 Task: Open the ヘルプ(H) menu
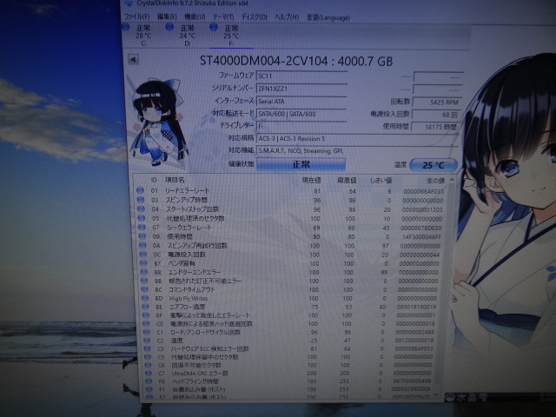[x=287, y=17]
